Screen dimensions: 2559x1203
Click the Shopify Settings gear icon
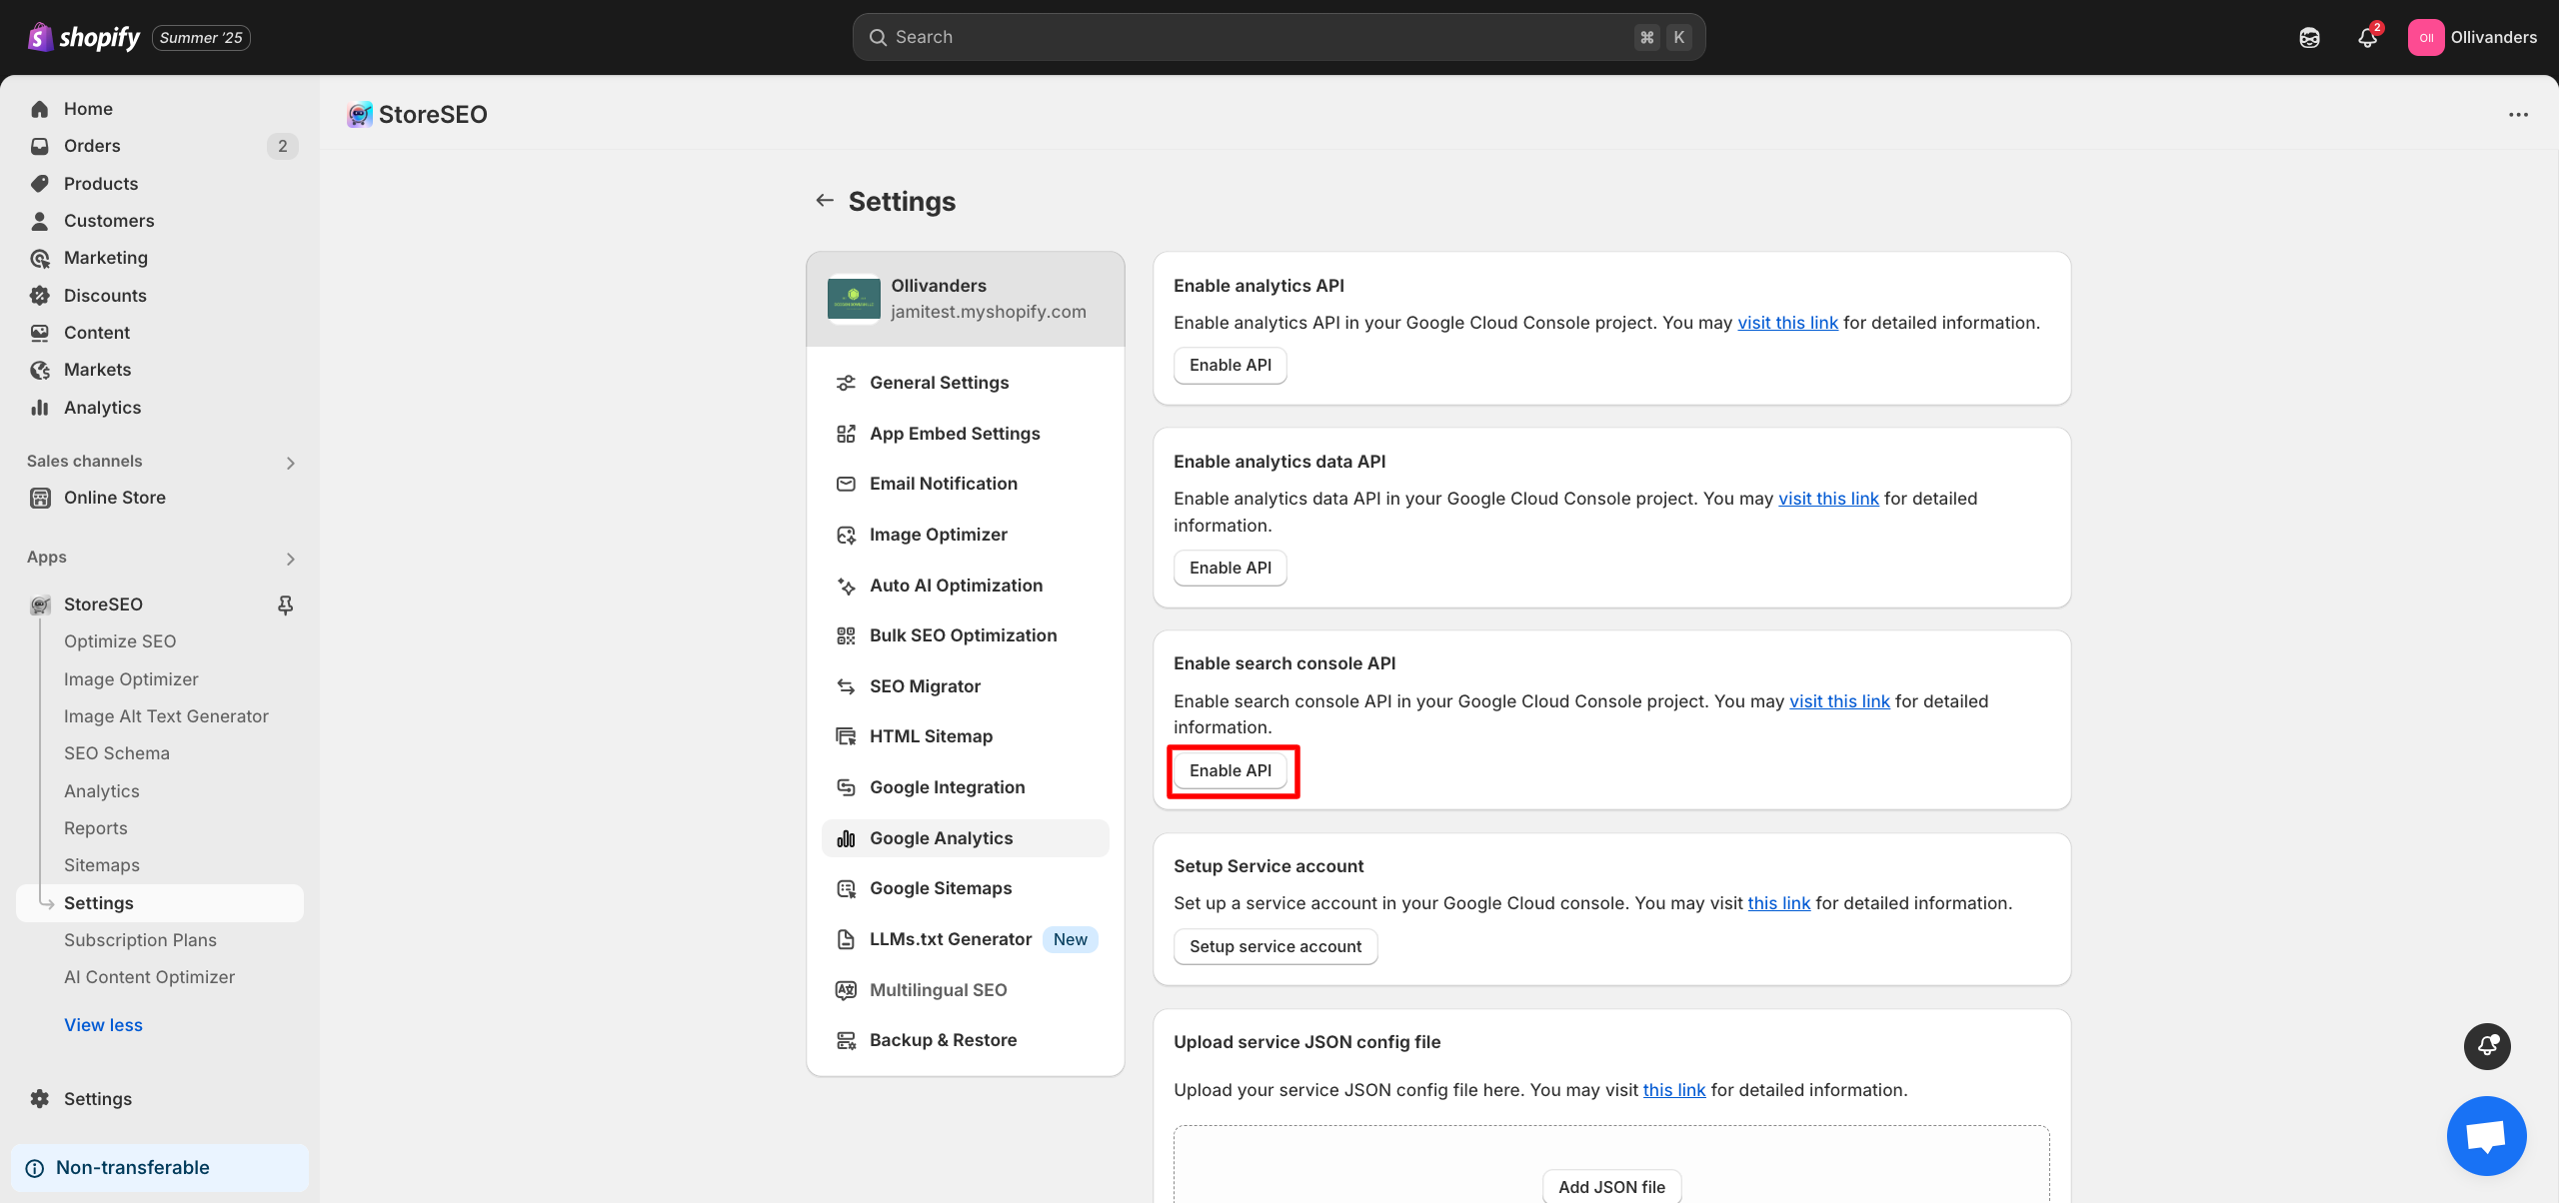[40, 1099]
